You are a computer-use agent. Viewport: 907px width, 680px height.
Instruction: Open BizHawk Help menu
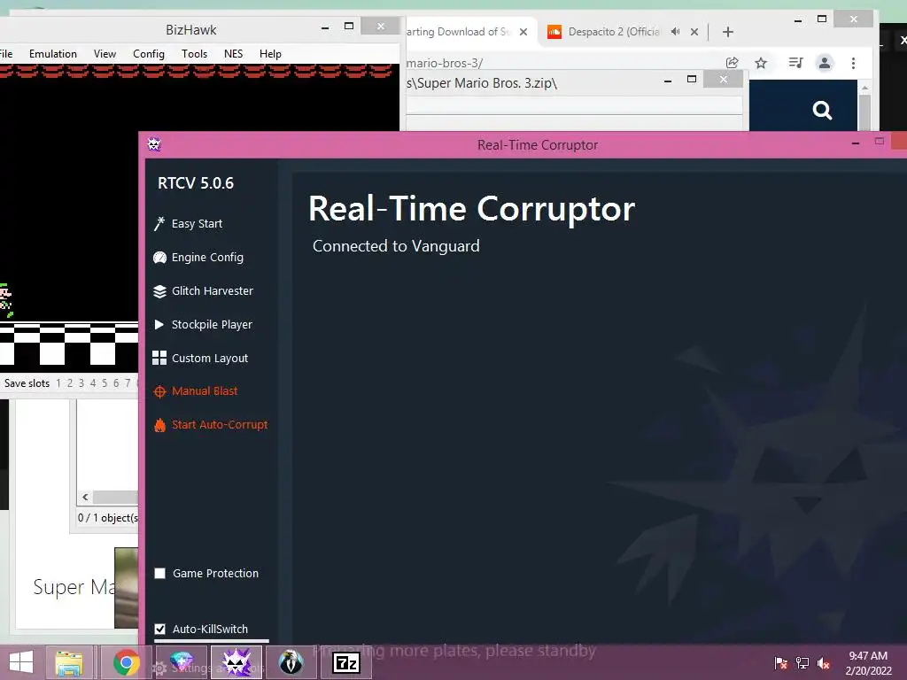pyautogui.click(x=270, y=54)
